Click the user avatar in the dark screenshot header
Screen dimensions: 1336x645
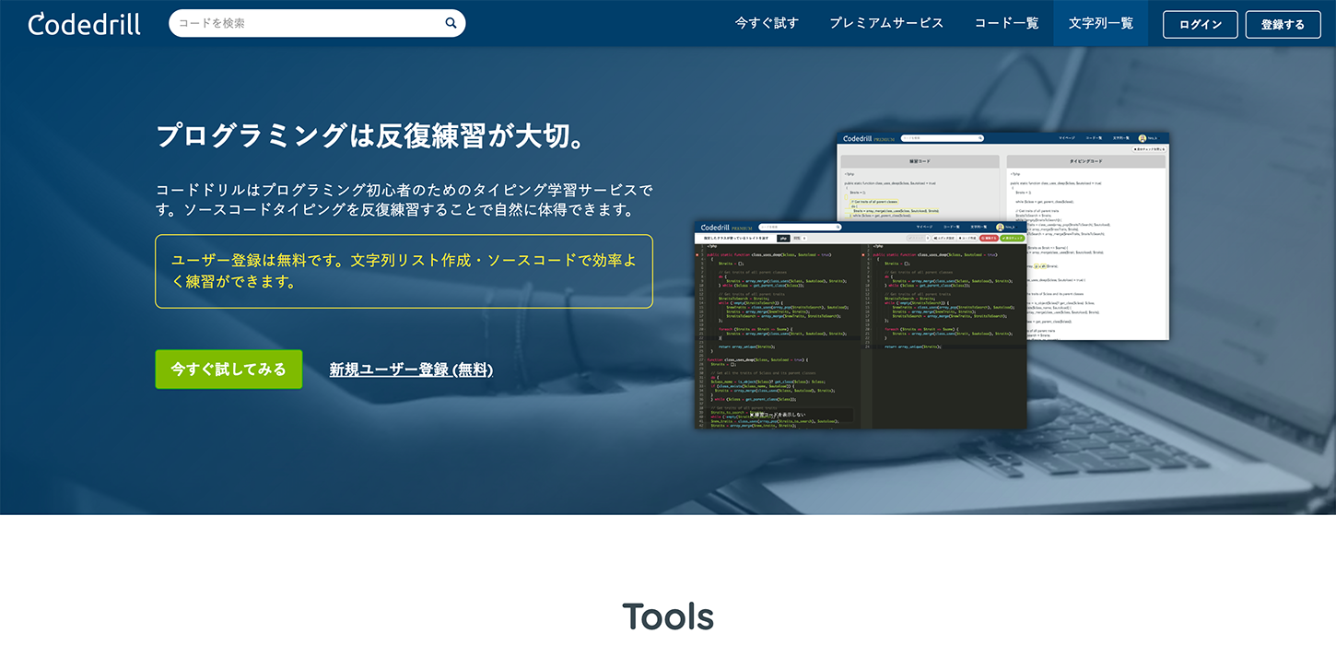pyautogui.click(x=998, y=227)
